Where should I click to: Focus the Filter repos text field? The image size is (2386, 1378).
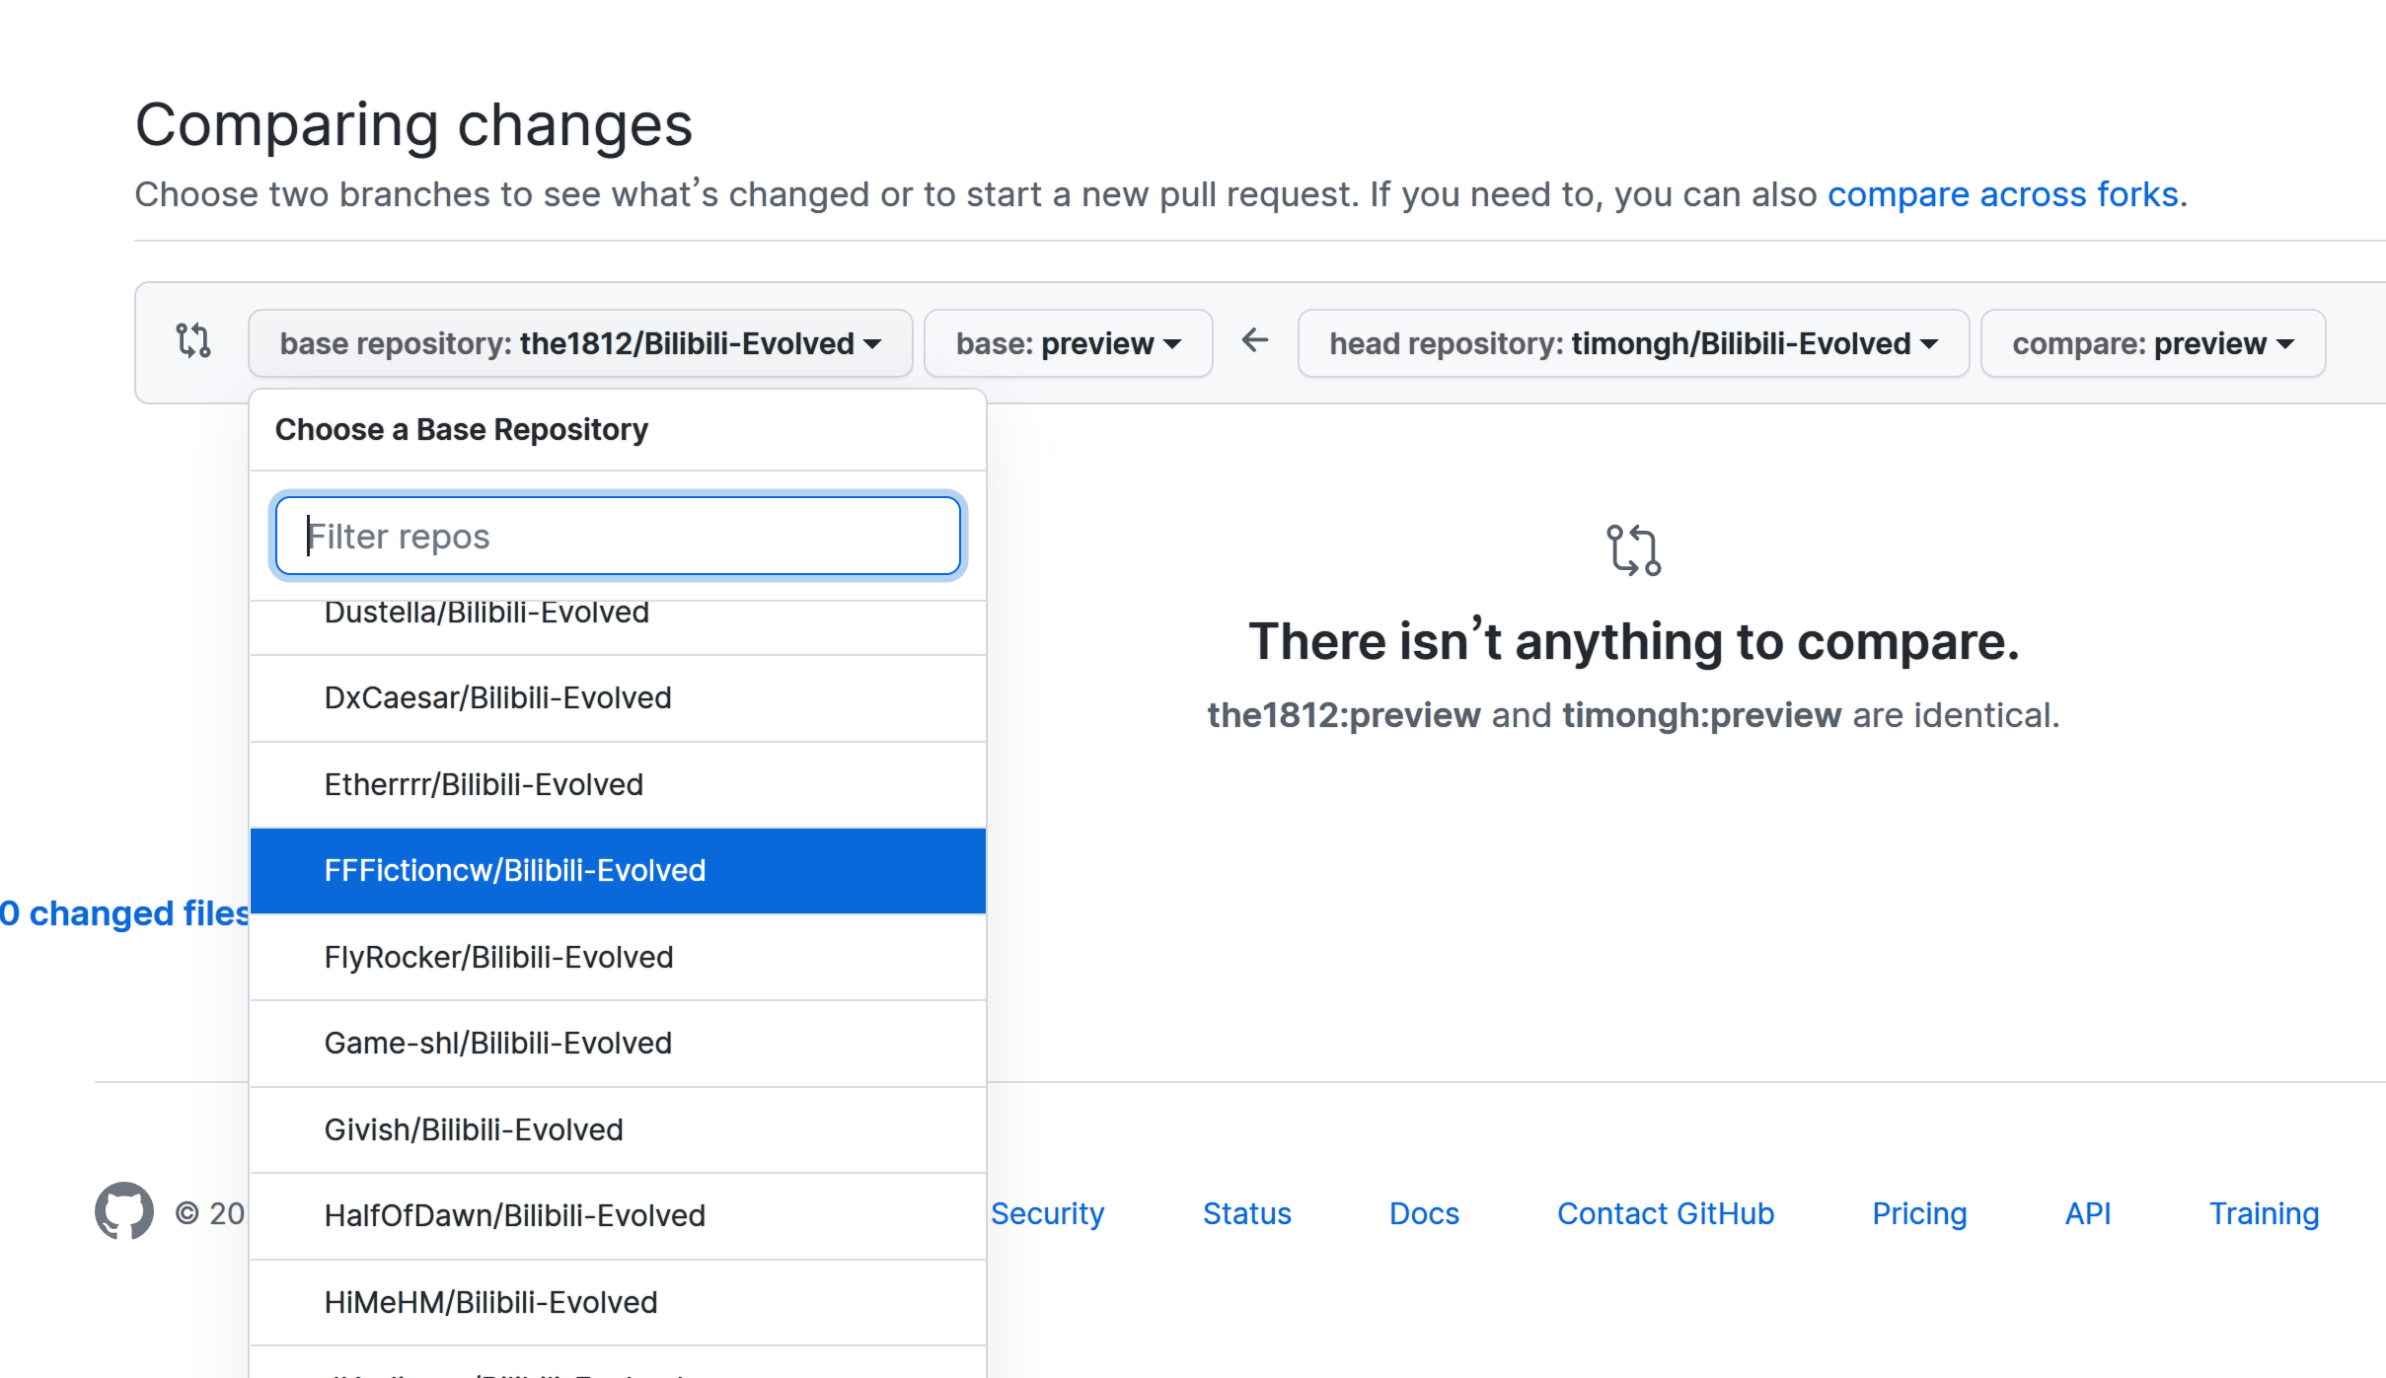[x=618, y=536]
